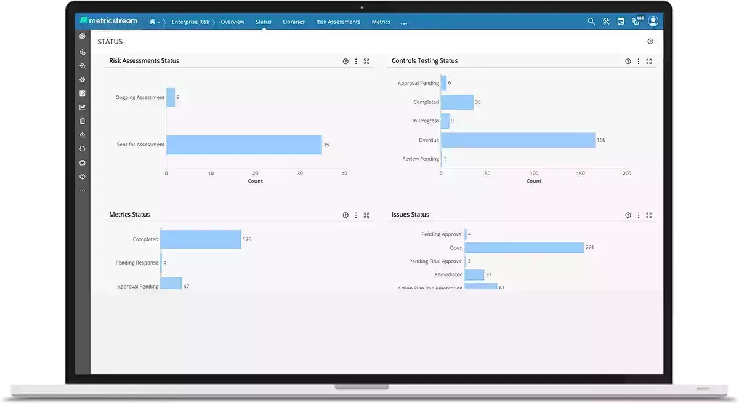Click the 'Issues Status' panel title

point(410,215)
